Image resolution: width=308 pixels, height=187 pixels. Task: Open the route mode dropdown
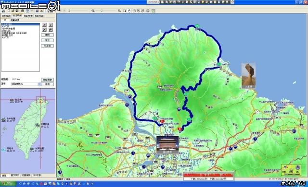coord(26,84)
